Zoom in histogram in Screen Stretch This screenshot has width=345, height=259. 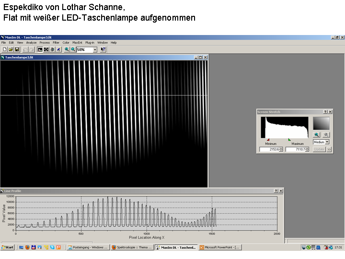click(x=317, y=135)
